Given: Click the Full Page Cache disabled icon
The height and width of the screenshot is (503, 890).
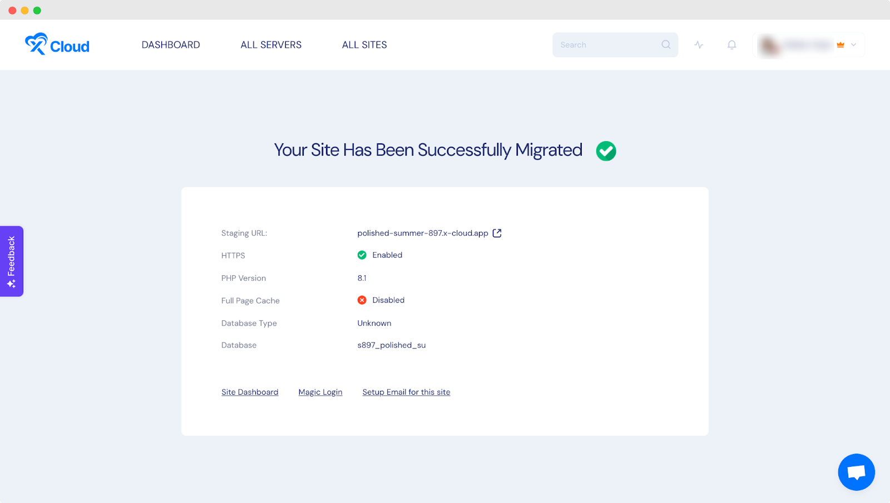Looking at the screenshot, I should point(362,300).
